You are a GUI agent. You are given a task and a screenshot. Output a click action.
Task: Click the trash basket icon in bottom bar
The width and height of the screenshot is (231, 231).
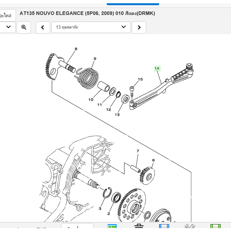[x=139, y=226]
